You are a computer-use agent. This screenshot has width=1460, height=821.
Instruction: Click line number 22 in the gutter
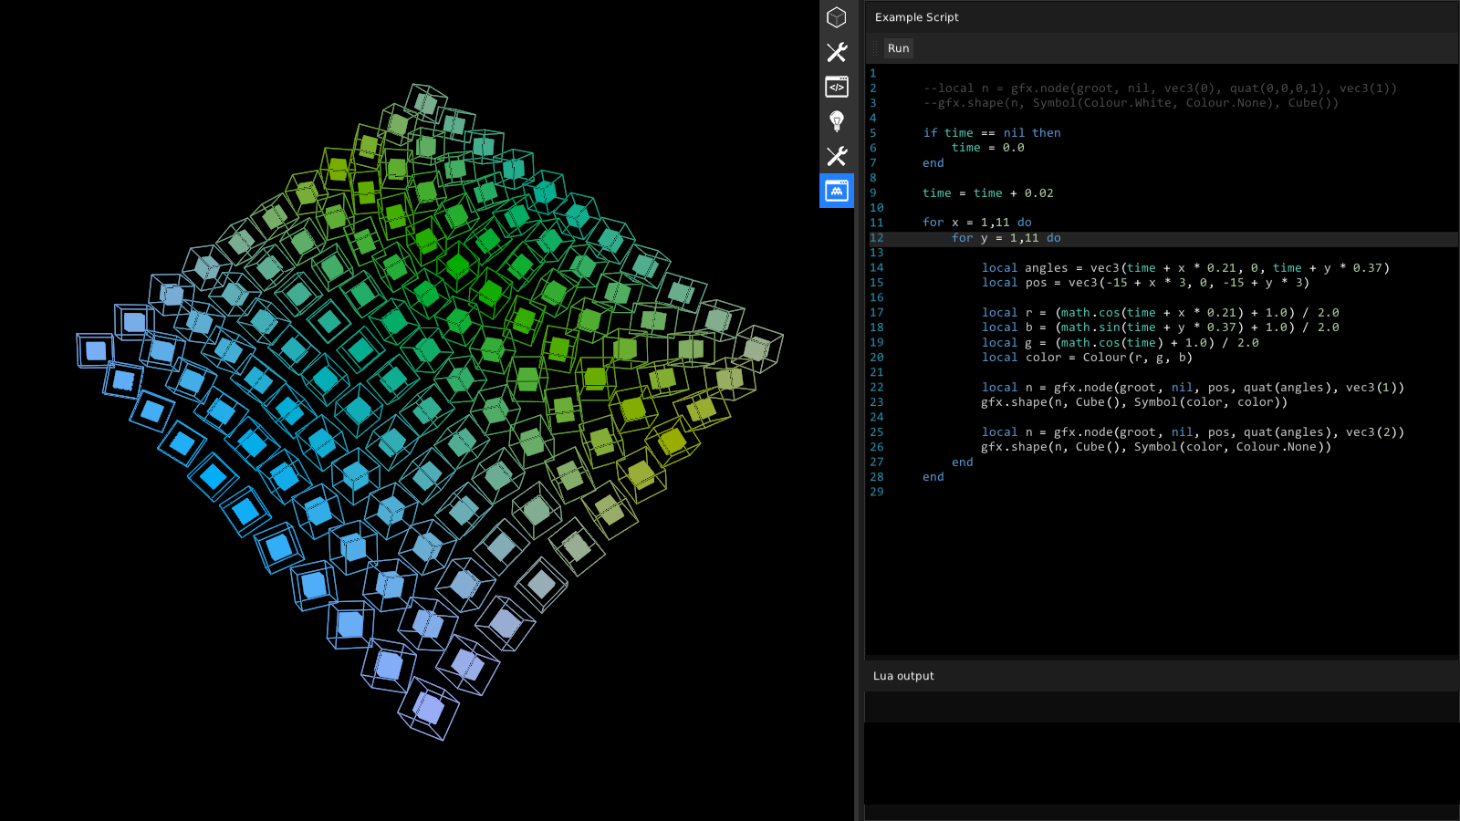tap(876, 388)
